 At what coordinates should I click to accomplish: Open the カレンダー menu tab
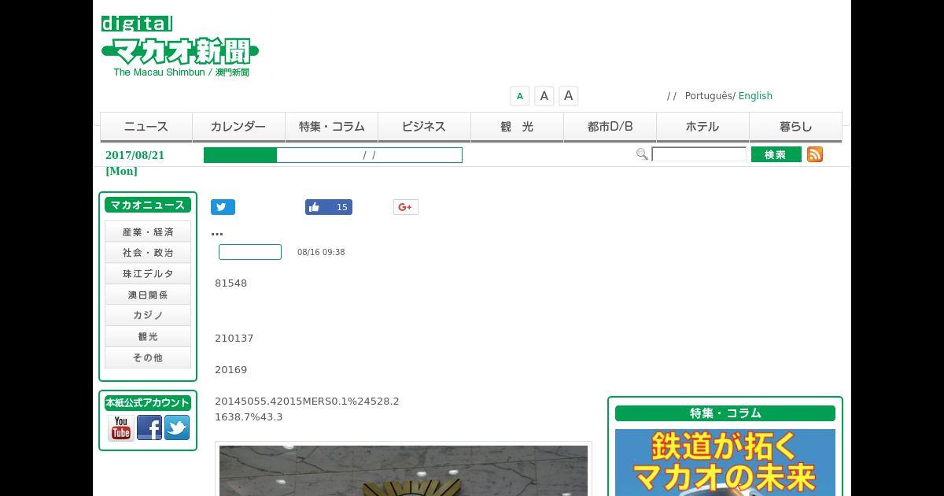click(238, 127)
